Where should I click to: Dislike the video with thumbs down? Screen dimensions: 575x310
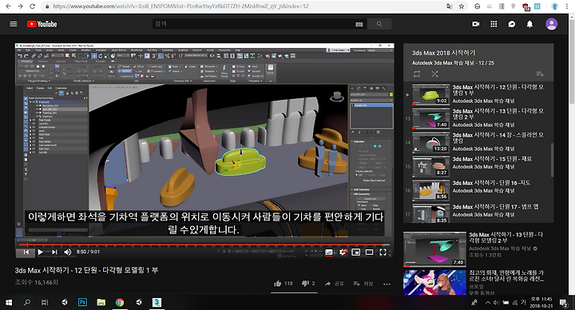coord(308,284)
